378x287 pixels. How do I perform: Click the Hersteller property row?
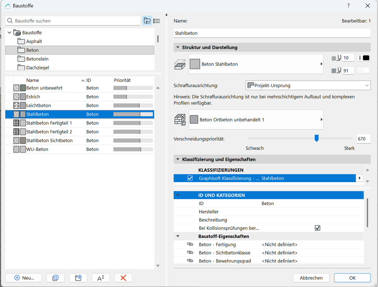[268, 212]
